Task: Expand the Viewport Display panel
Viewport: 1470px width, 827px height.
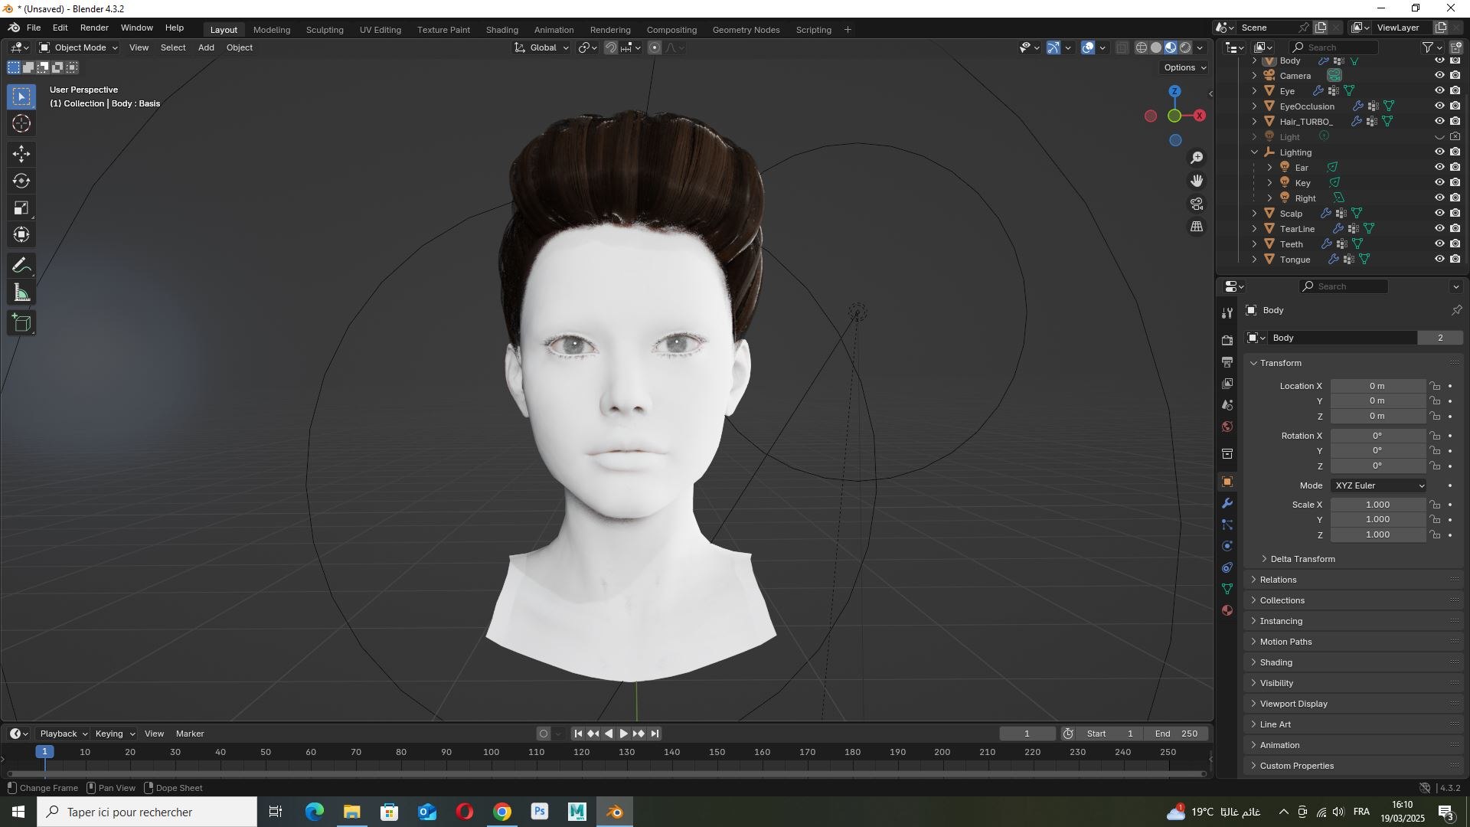Action: pyautogui.click(x=1293, y=704)
